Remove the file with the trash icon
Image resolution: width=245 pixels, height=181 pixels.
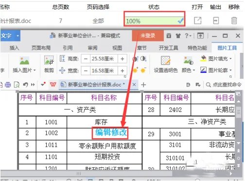pos(234,20)
